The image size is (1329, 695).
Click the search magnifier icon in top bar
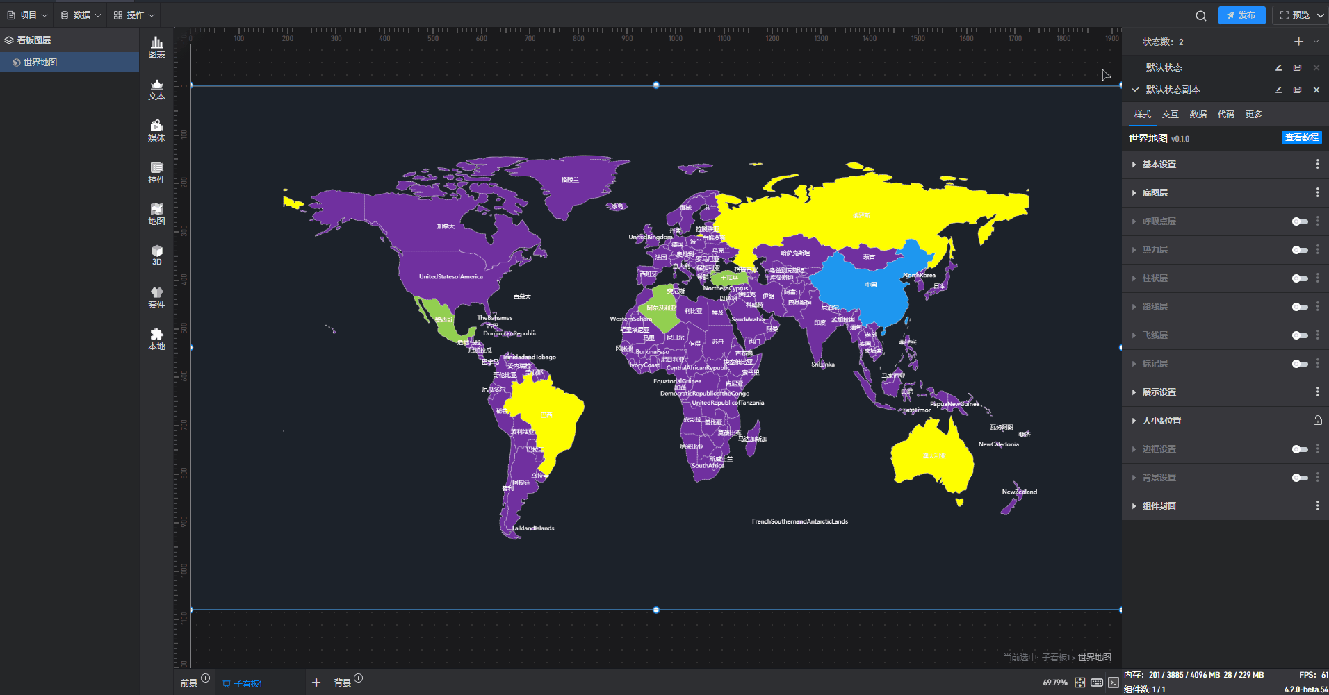(x=1200, y=15)
